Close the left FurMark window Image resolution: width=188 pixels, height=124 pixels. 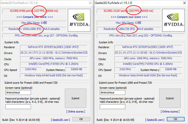pyautogui.click(x=90, y=3)
